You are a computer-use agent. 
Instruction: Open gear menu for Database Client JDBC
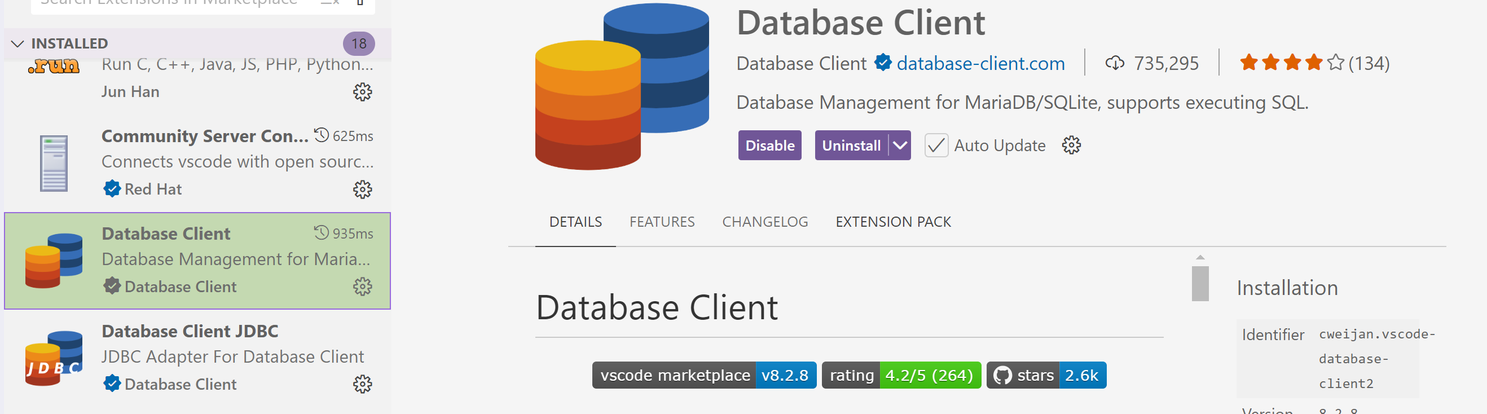[363, 385]
